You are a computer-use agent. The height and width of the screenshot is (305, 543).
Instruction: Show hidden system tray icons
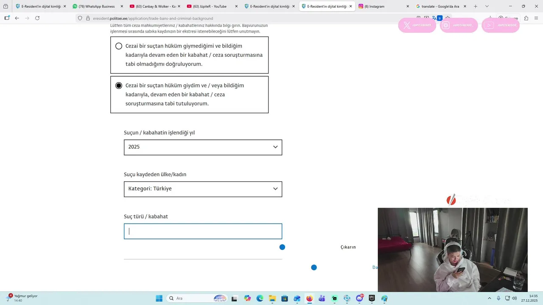(490, 298)
